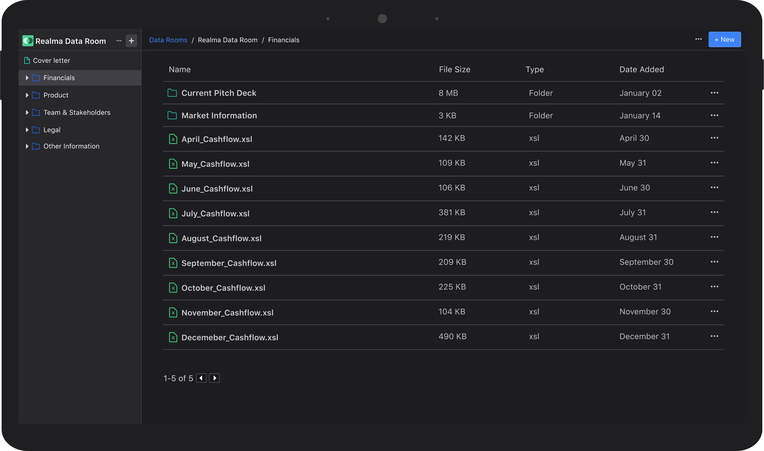The image size is (764, 451).
Task: Open the Cover letter document
Action: coord(51,60)
